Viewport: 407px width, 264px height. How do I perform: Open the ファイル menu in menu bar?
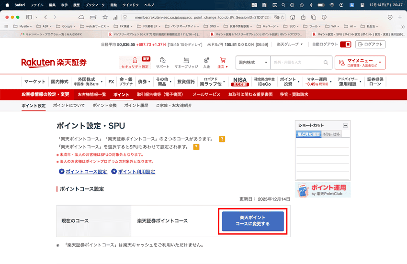[37, 5]
